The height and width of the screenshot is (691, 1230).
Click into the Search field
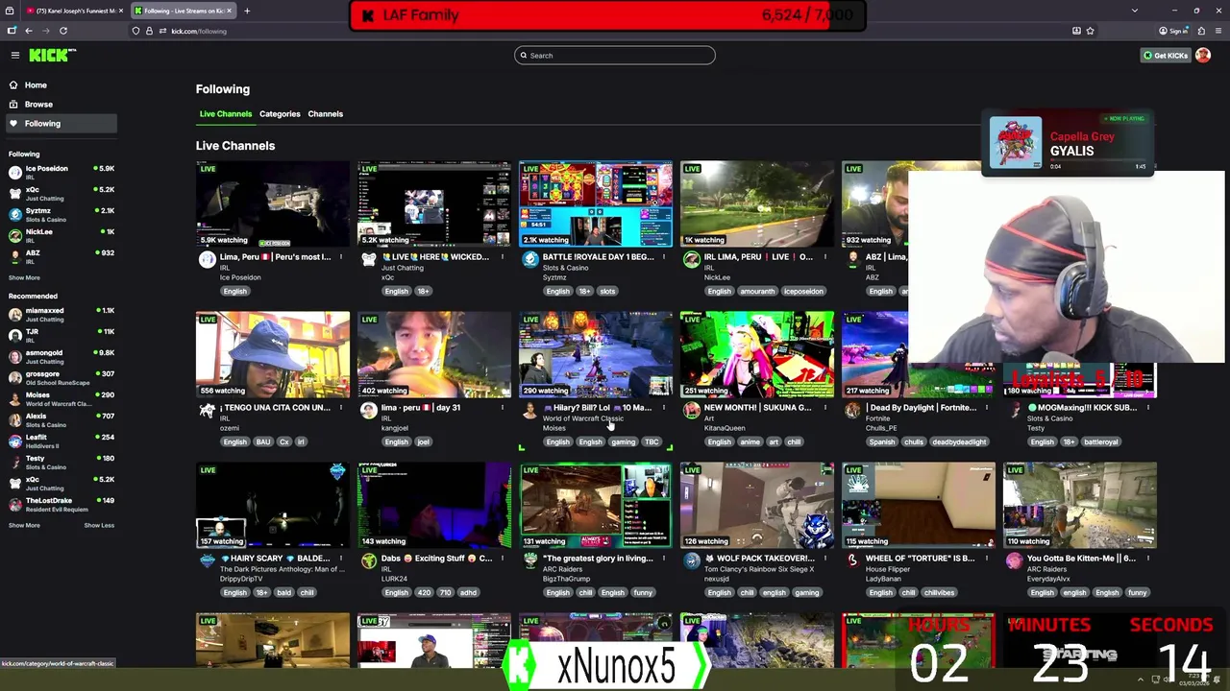pyautogui.click(x=615, y=56)
